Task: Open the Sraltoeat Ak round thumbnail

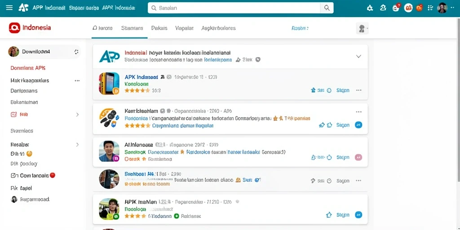Action: click(x=109, y=179)
